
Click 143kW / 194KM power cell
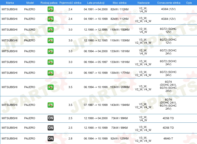pos(120,105)
